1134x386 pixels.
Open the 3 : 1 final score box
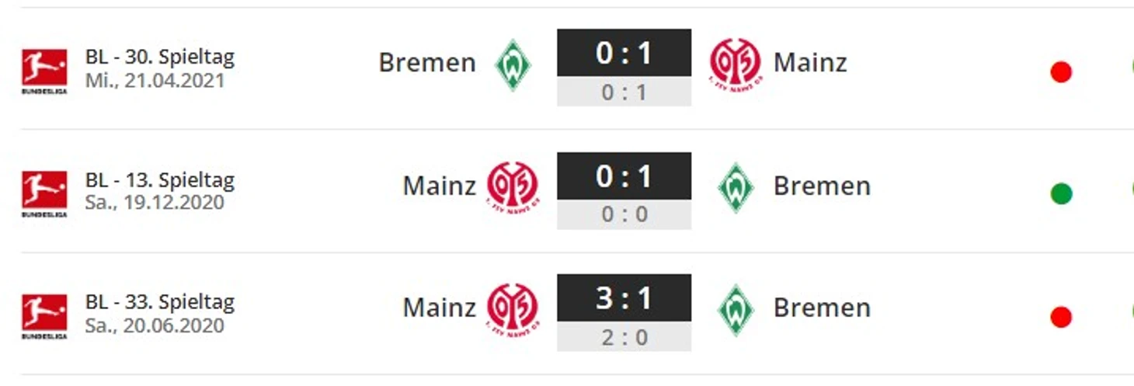[624, 298]
